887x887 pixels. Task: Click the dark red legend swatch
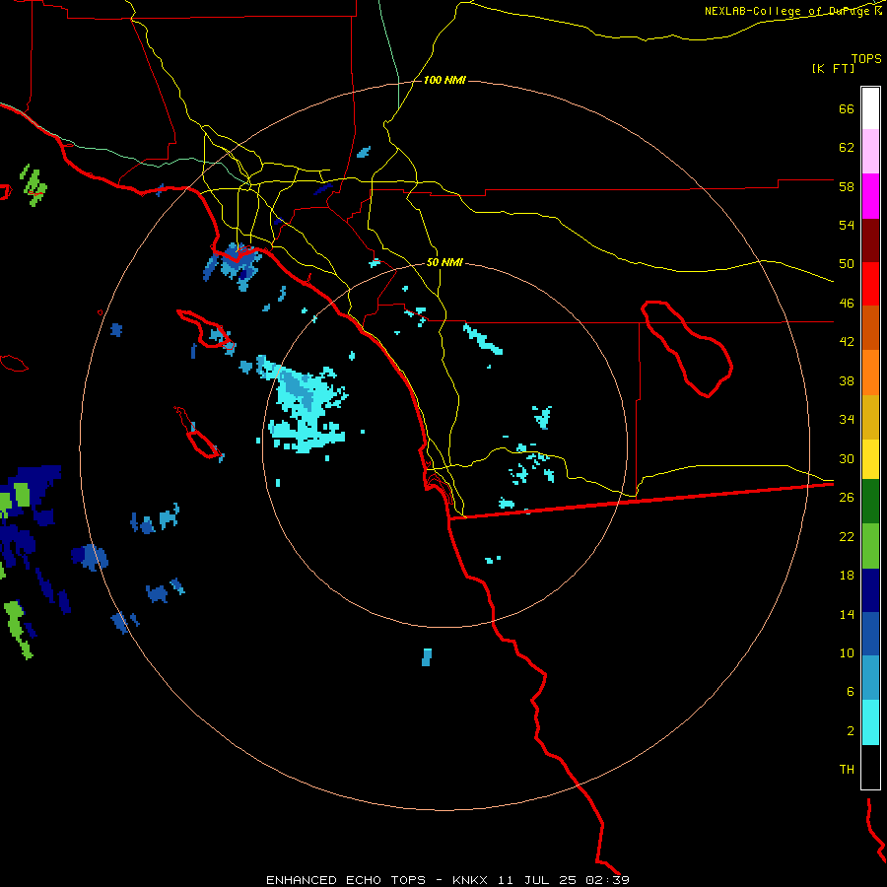[x=870, y=239]
